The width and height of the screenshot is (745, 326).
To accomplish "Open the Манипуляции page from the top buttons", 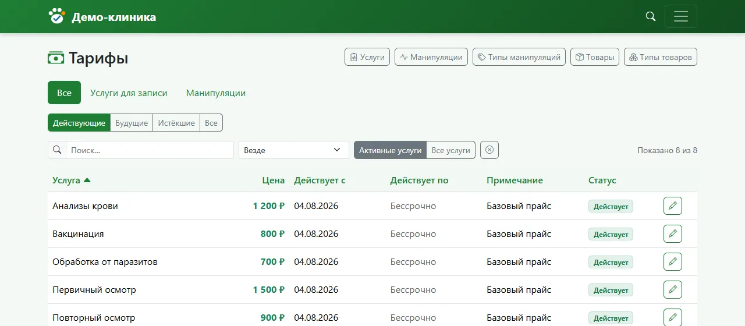I will pos(431,57).
